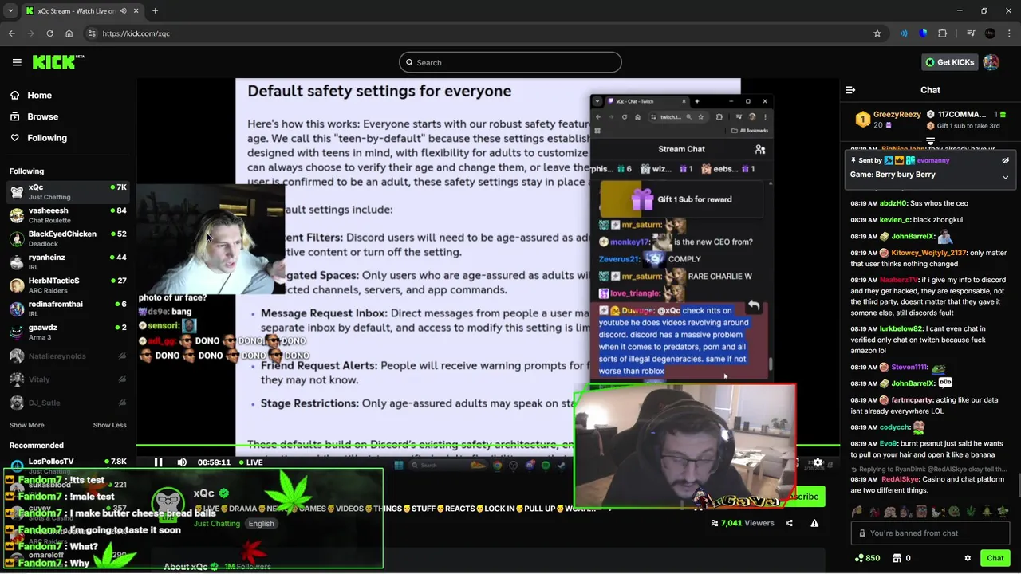Image resolution: width=1021 pixels, height=574 pixels.
Task: Focus the Kick search field
Action: pyautogui.click(x=510, y=62)
